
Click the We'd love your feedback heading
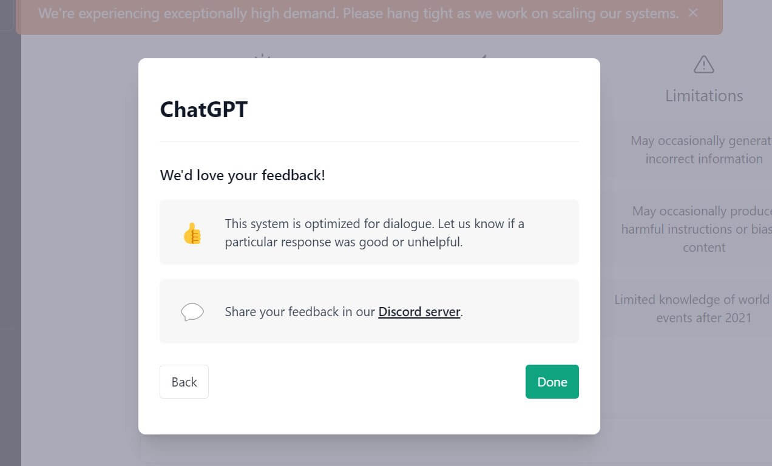(x=242, y=175)
